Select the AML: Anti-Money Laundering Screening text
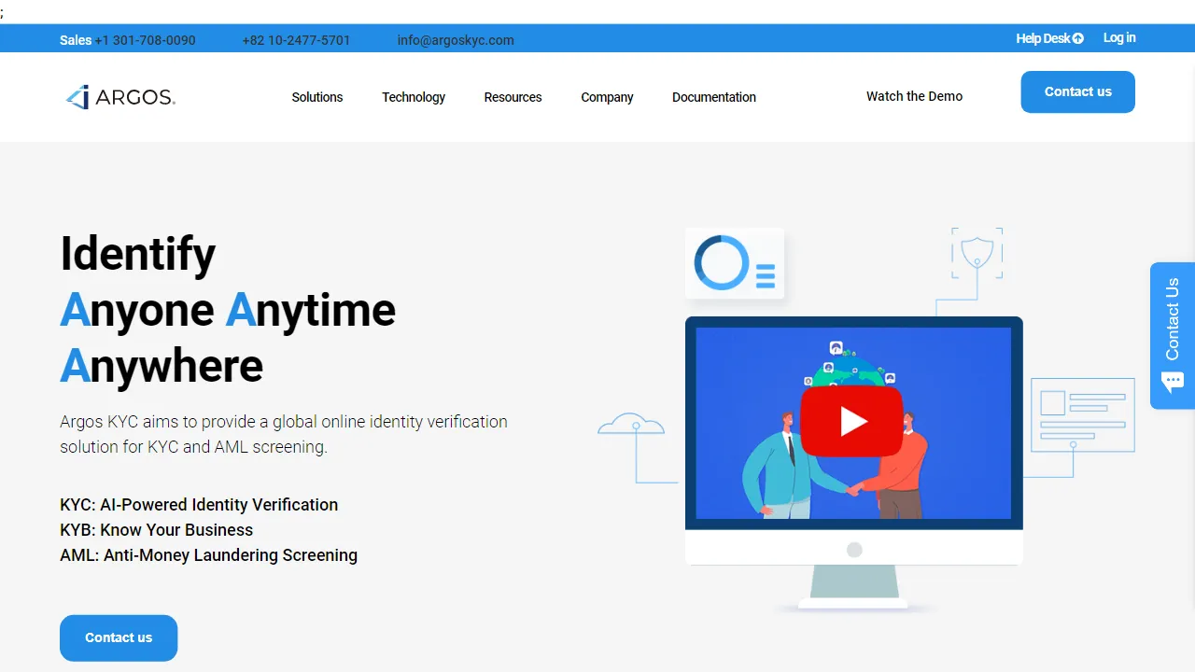Image resolution: width=1195 pixels, height=672 pixels. coord(209,555)
